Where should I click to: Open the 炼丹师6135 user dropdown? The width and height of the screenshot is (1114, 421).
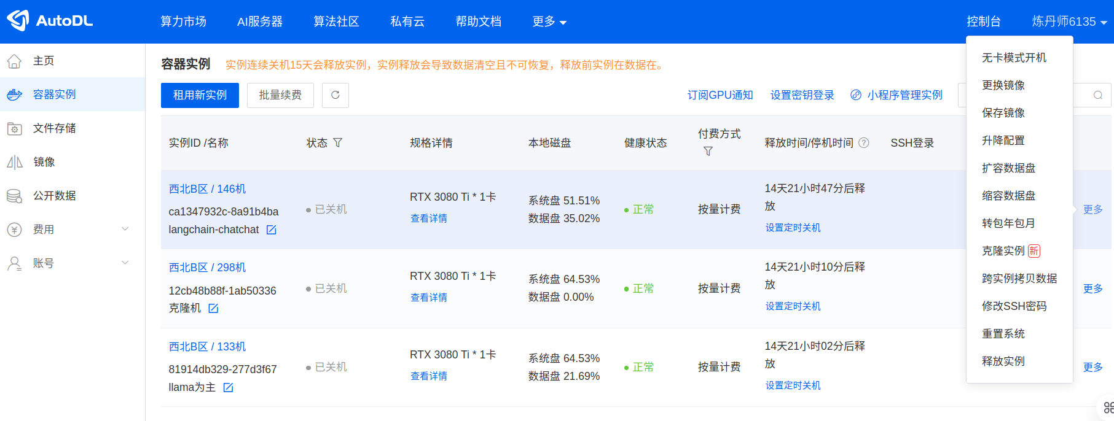[x=1069, y=21]
